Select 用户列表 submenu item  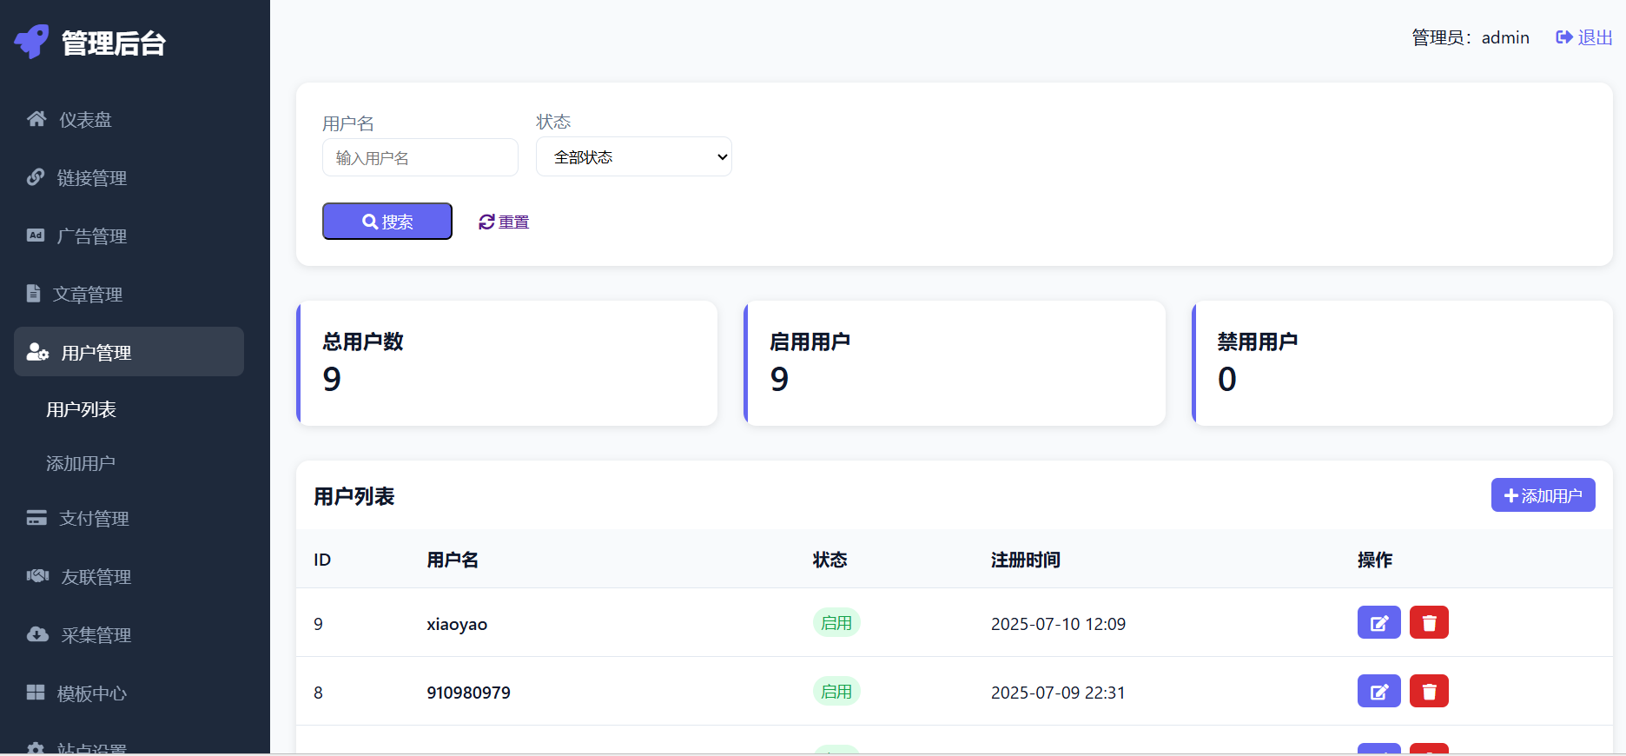coord(81,409)
